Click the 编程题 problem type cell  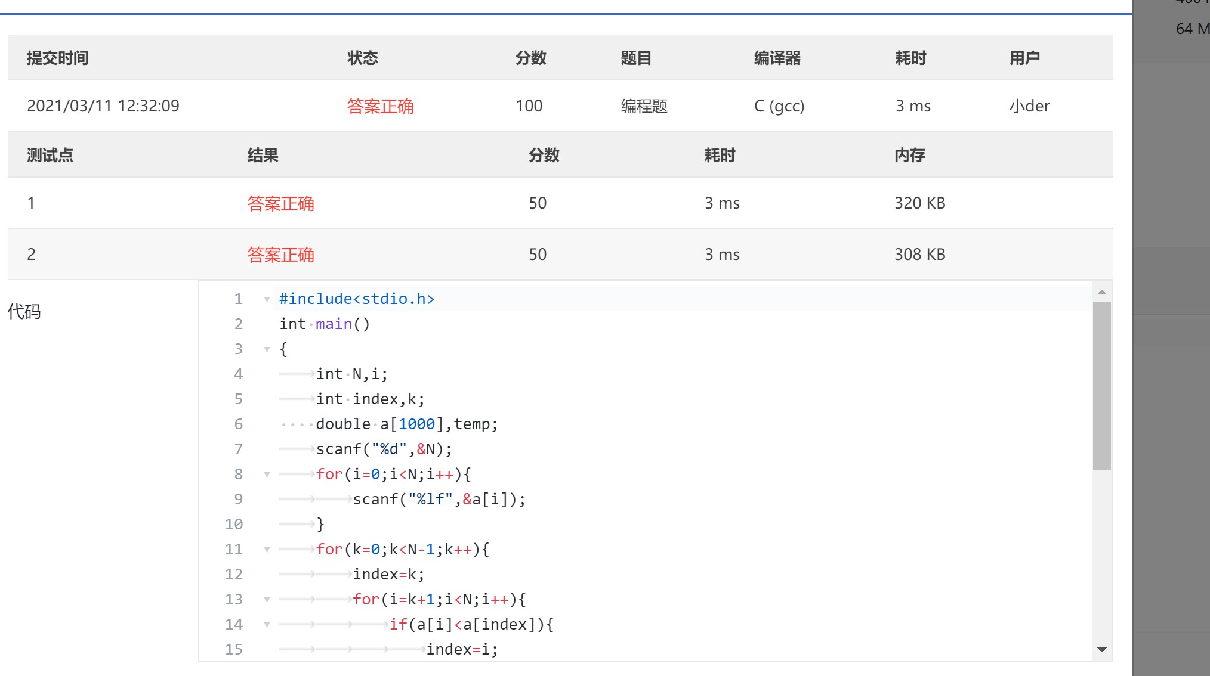(644, 106)
